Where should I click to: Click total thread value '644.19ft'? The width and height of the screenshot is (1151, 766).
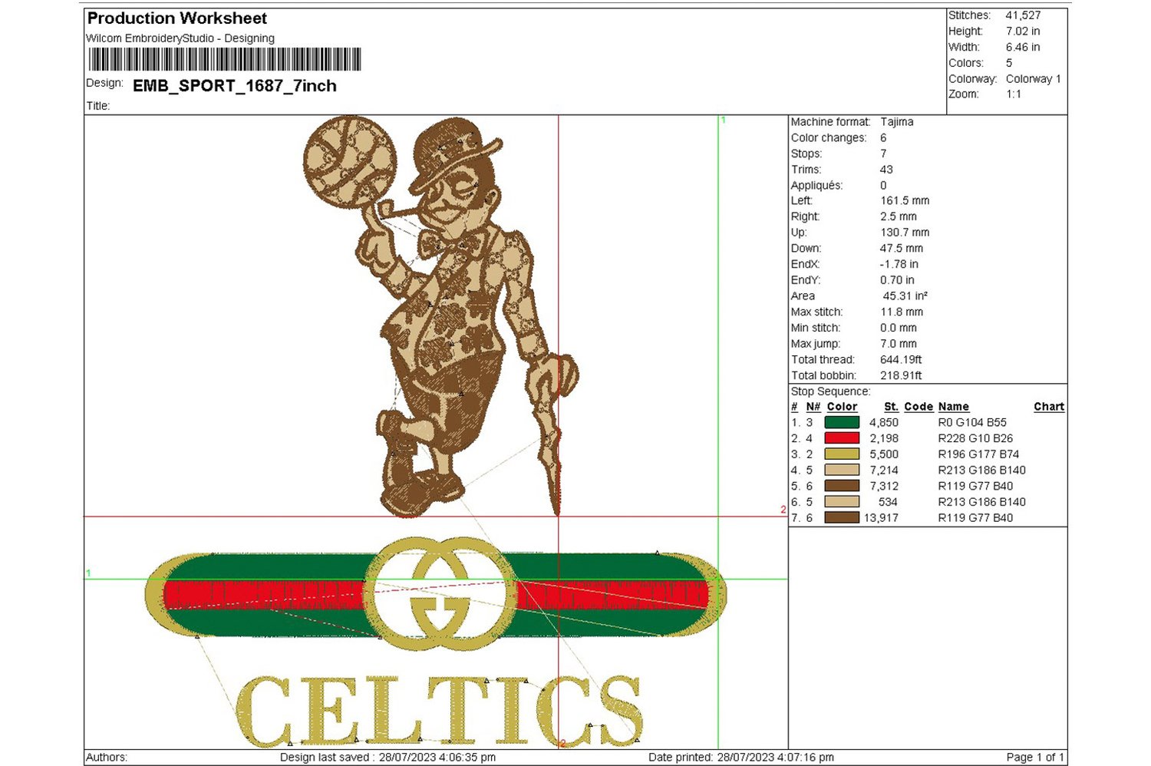tap(901, 360)
